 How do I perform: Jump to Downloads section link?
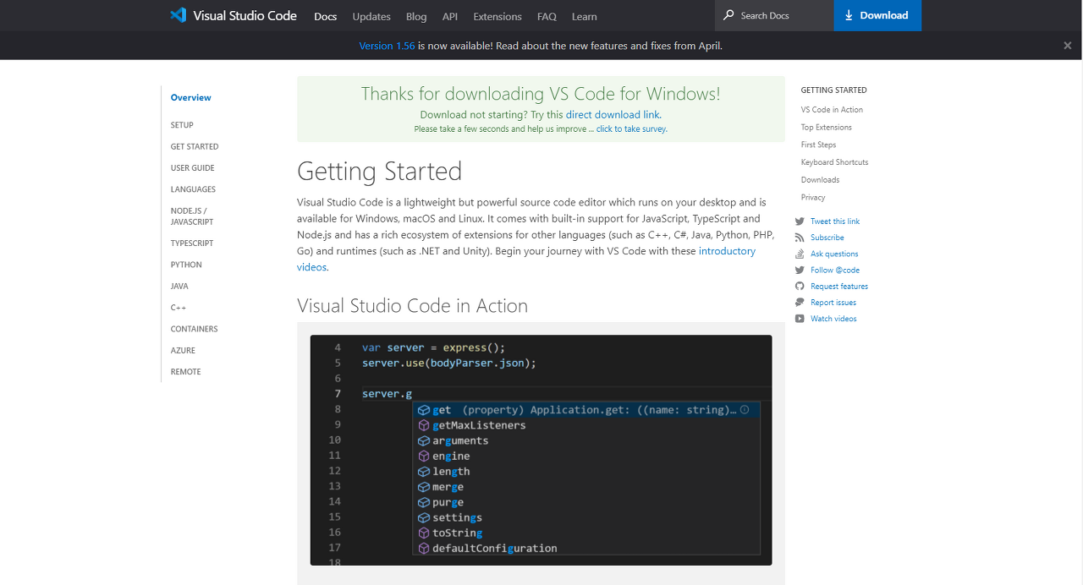pos(820,180)
